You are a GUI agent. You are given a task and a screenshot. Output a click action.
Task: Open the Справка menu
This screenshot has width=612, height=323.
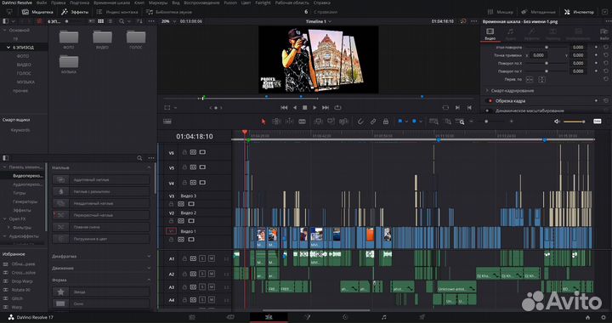tap(321, 3)
